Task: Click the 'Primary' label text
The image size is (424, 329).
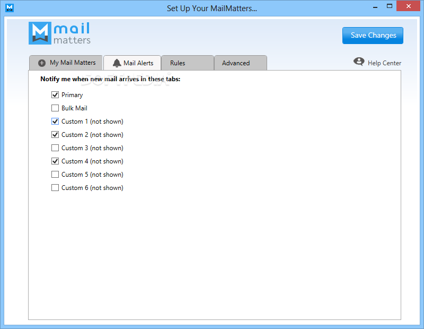Action: click(72, 95)
